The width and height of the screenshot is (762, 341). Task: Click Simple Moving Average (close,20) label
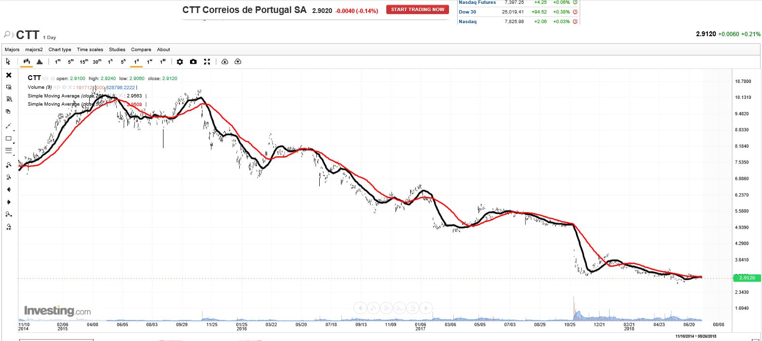click(x=65, y=96)
